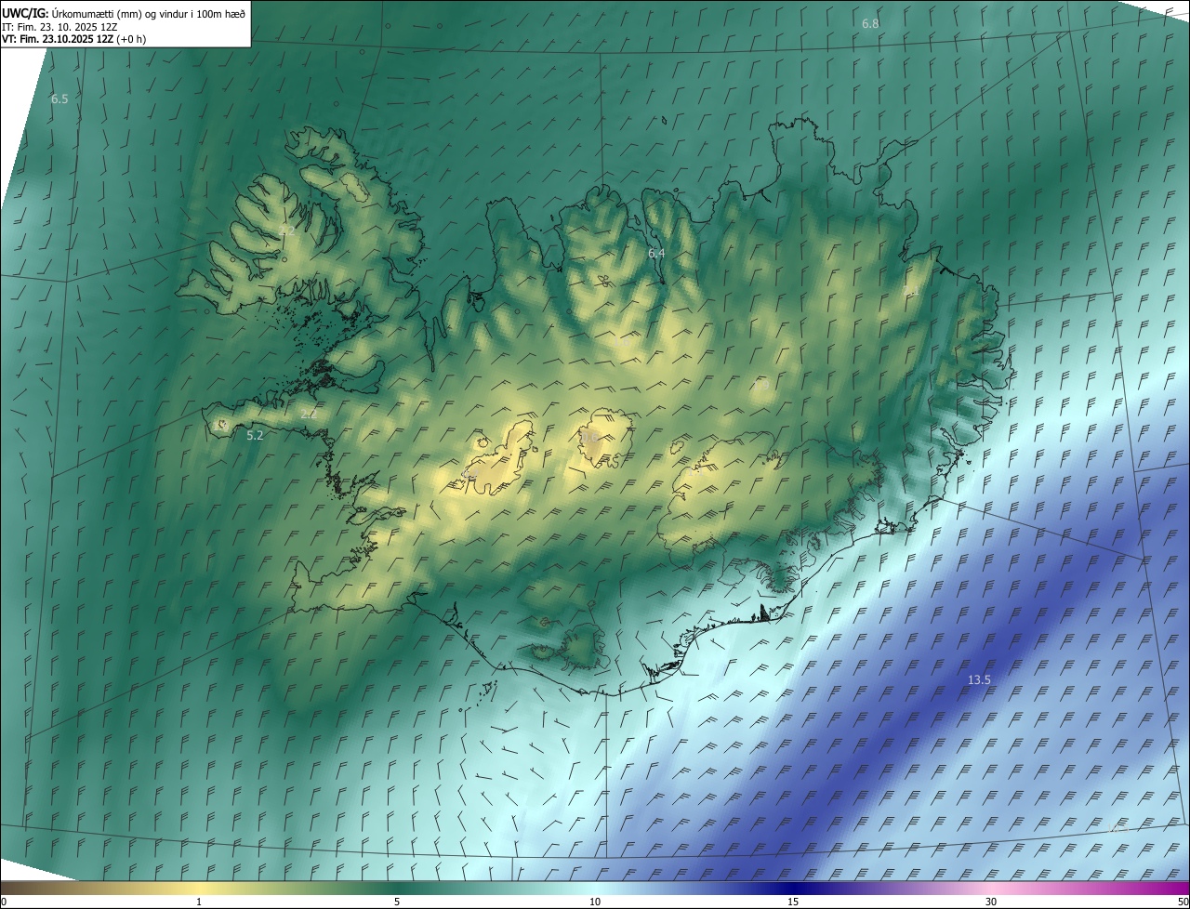Click the '5' tick on the color scale
The width and height of the screenshot is (1190, 909).
pyautogui.click(x=397, y=902)
